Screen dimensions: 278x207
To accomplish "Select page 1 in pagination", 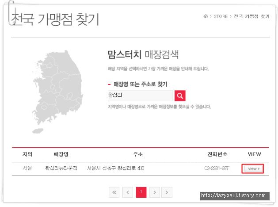I will pos(141,192).
